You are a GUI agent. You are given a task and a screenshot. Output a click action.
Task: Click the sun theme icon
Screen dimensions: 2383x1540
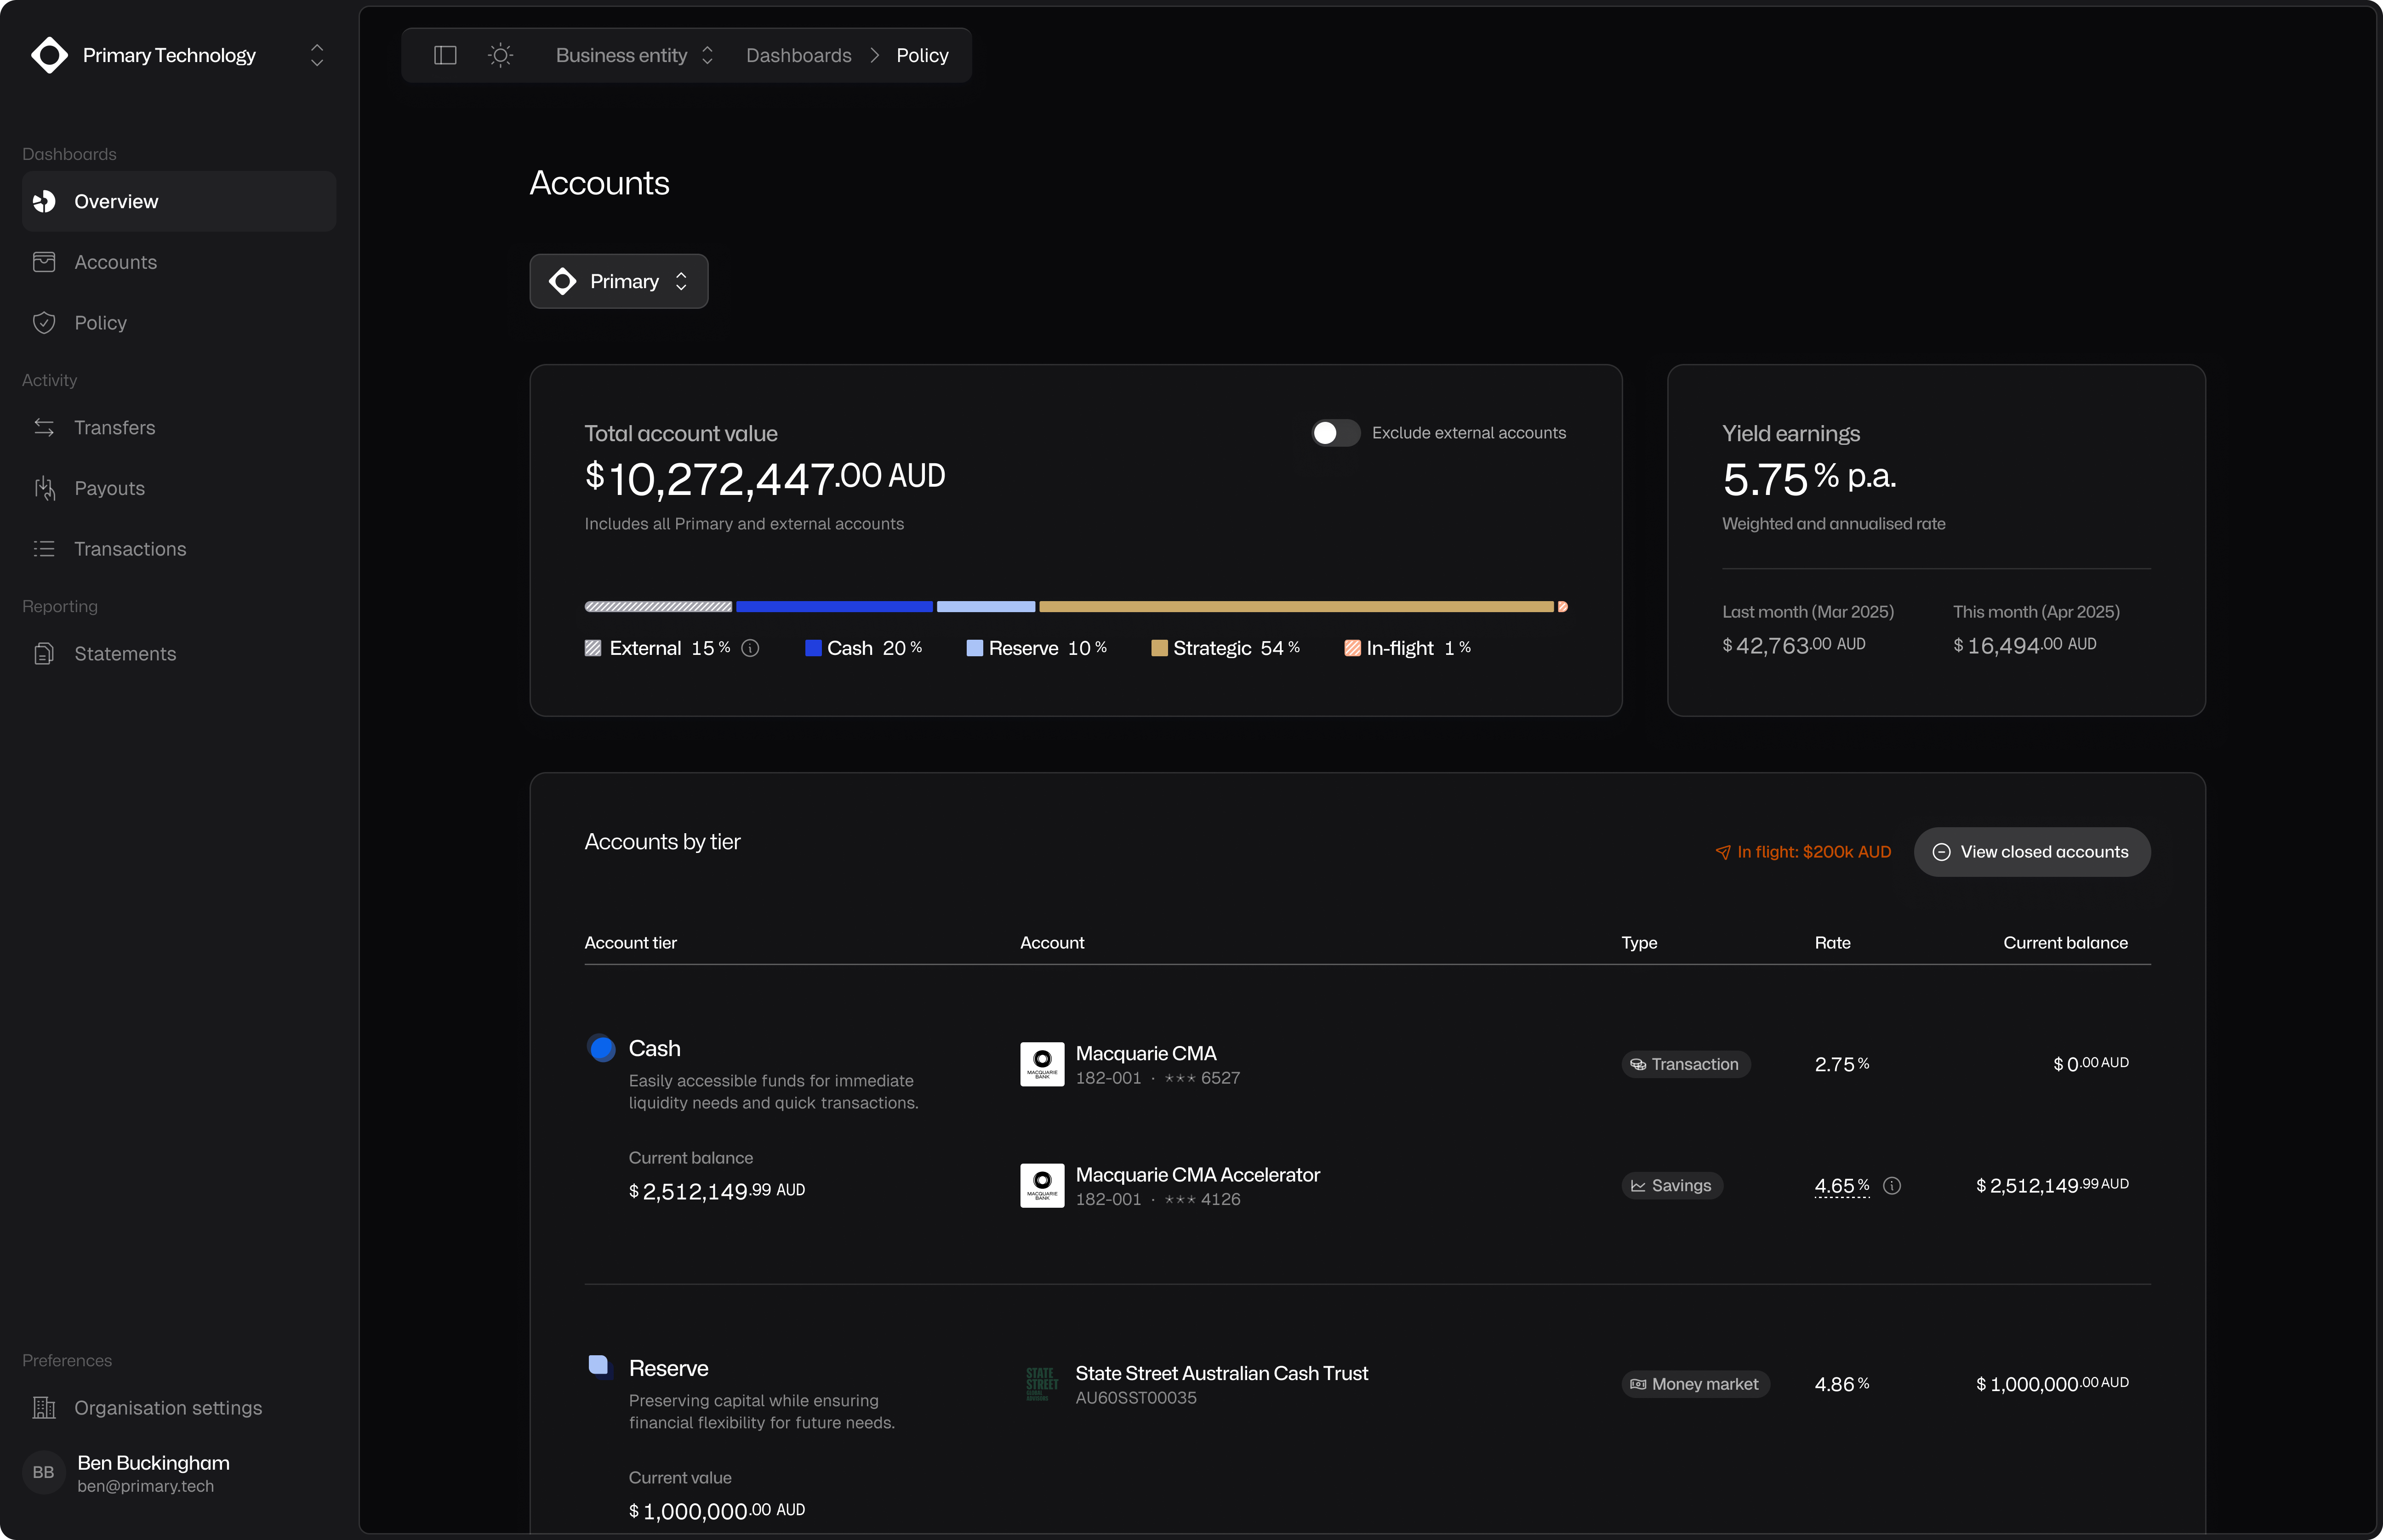(x=501, y=55)
